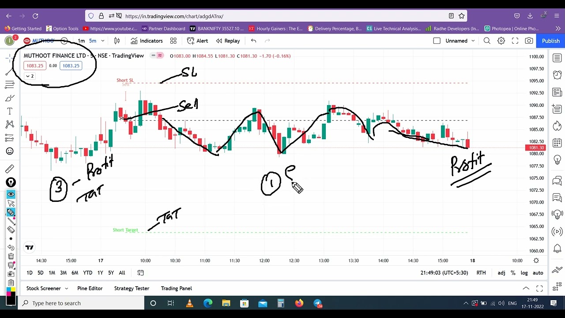Open the Strategy Tester tab

tap(132, 288)
